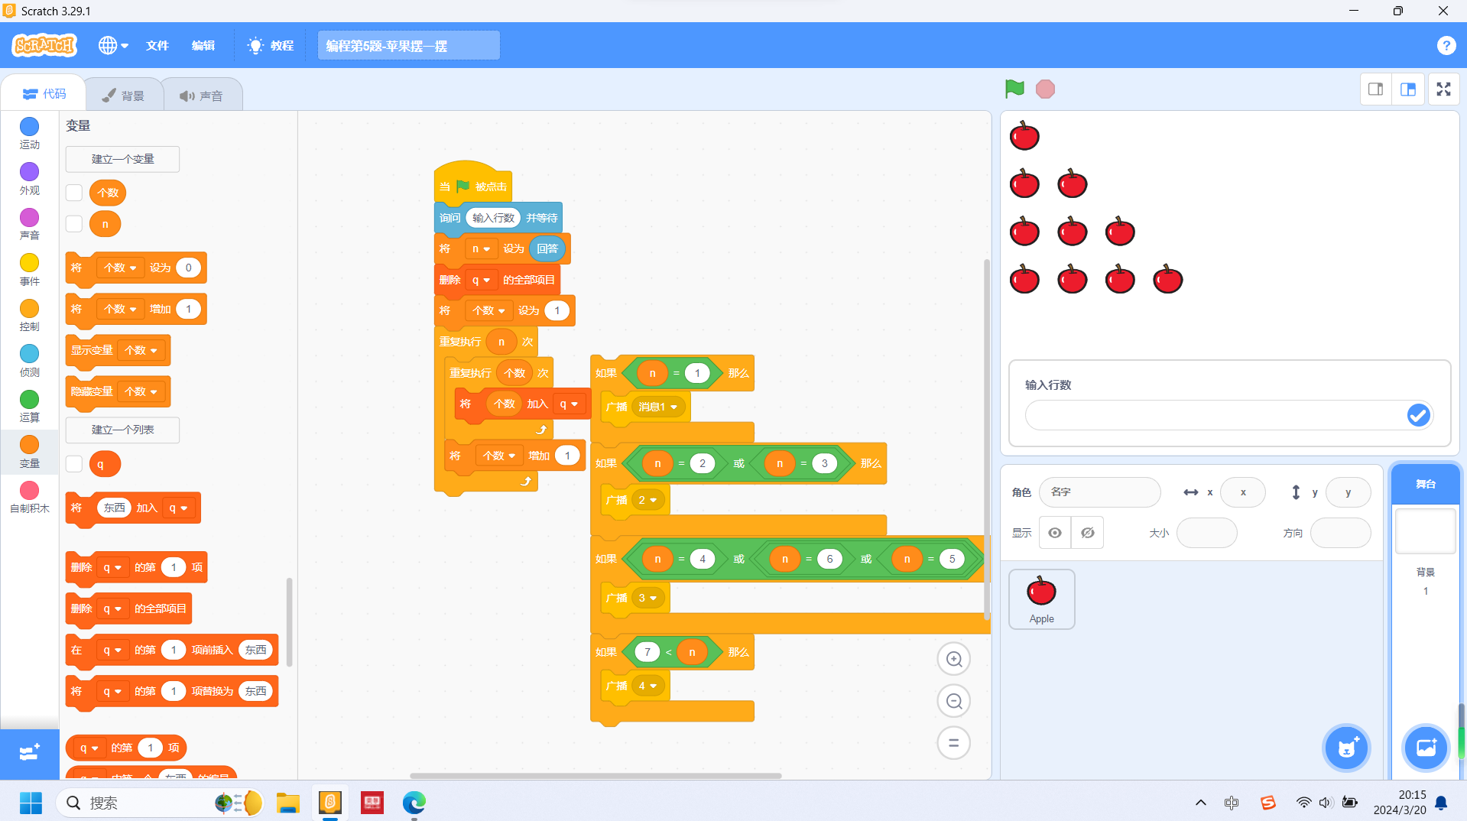Switch to the small stage layout

pyautogui.click(x=1375, y=89)
